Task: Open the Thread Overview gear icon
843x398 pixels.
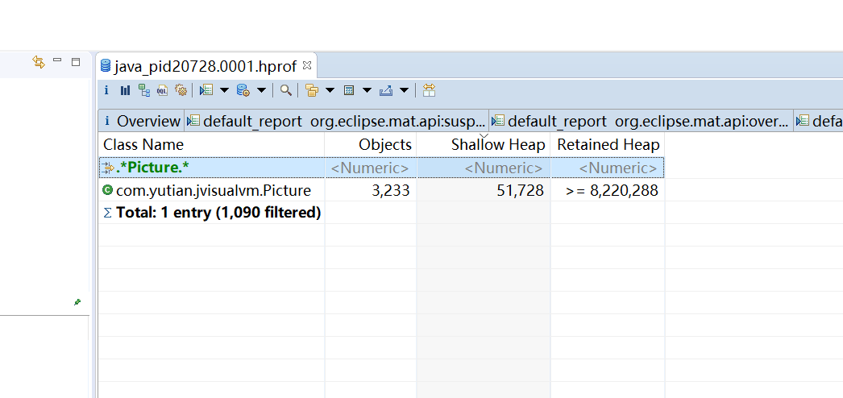Action: click(x=181, y=90)
